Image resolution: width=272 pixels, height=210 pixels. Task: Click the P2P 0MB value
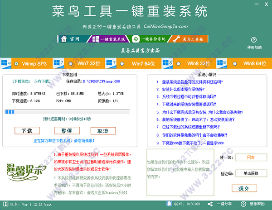[68, 101]
